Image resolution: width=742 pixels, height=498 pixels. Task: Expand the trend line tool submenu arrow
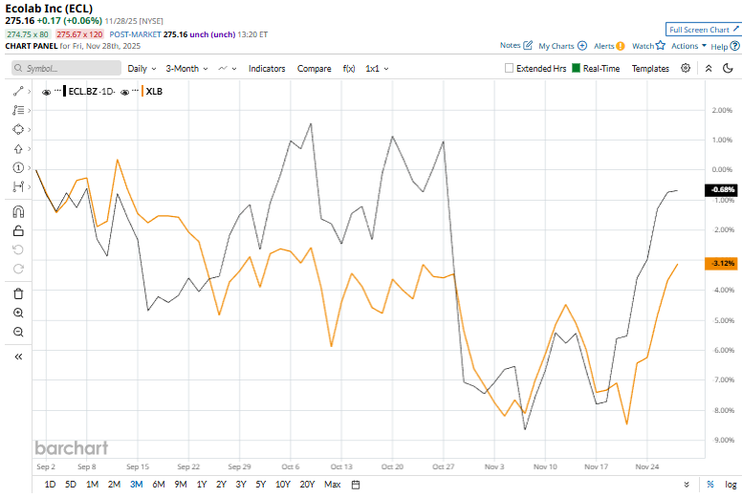(x=30, y=91)
